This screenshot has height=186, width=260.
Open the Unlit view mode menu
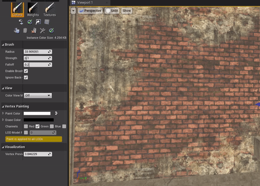click(112, 11)
